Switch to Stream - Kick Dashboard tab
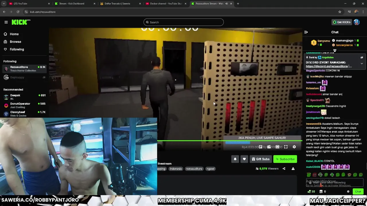Screen dimensions: 367x206 (75, 4)
